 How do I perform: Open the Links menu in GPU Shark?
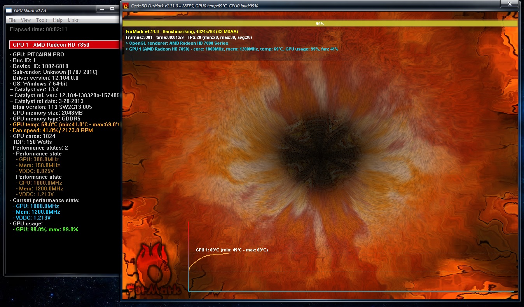tap(73, 20)
